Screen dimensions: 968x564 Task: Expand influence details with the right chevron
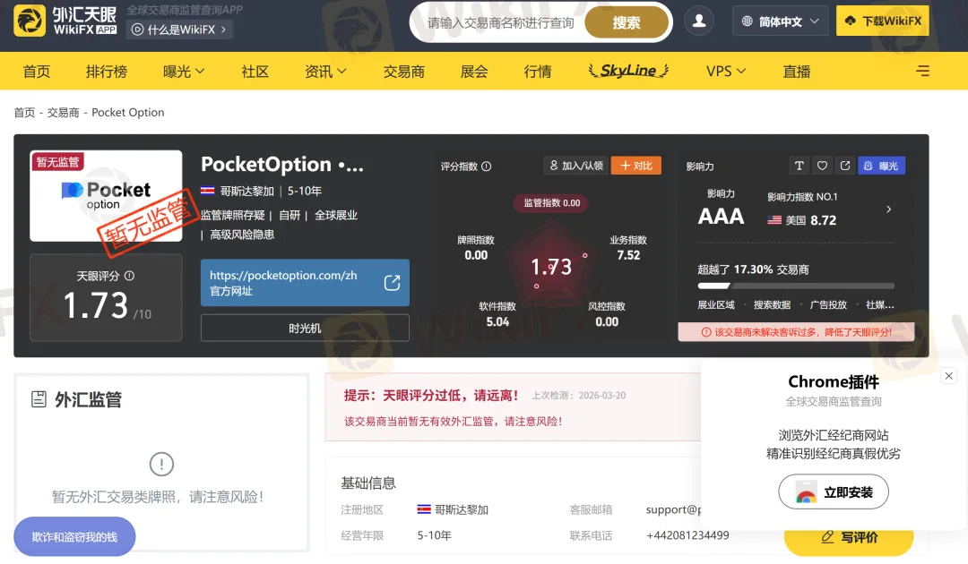[888, 209]
